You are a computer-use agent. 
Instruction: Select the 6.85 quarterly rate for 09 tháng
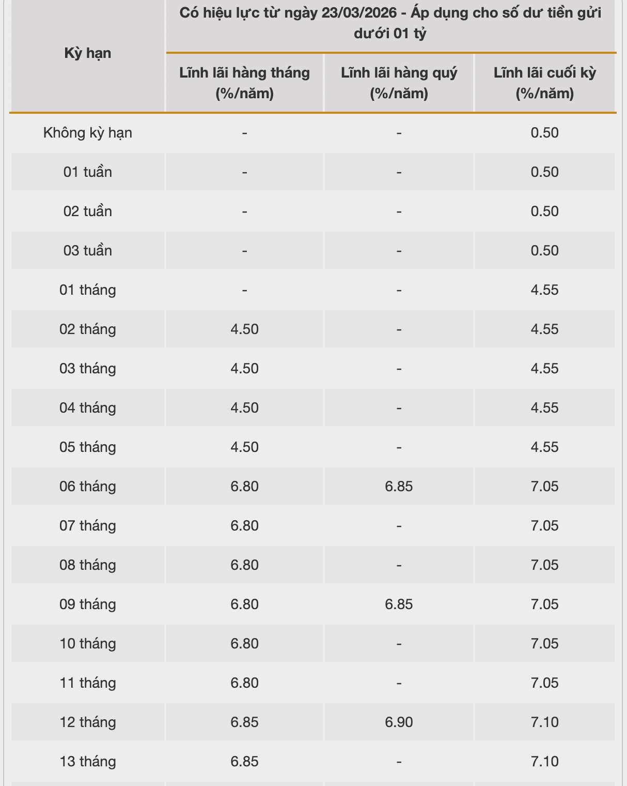pyautogui.click(x=399, y=604)
